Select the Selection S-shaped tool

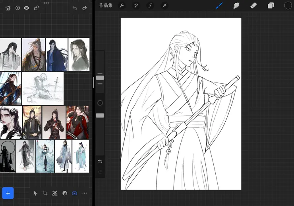click(150, 6)
